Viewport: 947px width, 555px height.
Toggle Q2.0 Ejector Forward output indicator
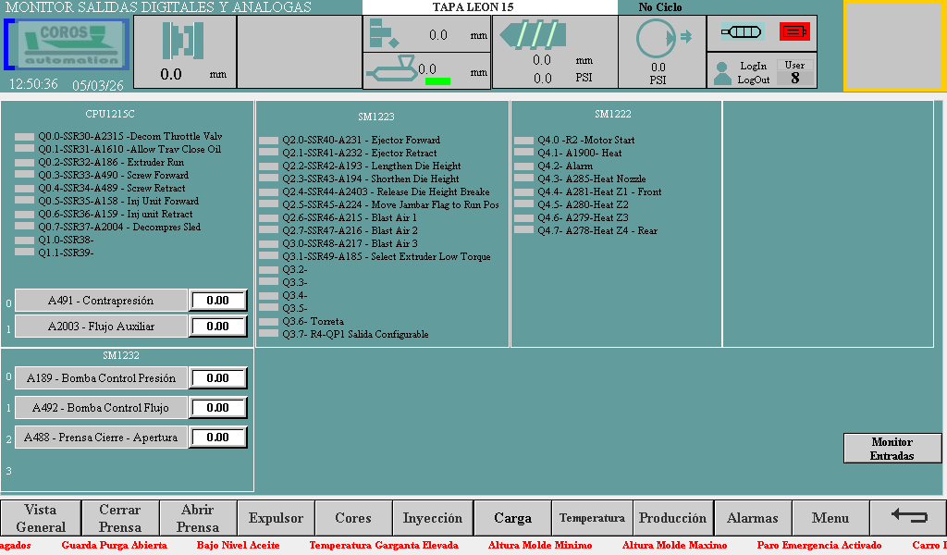268,141
